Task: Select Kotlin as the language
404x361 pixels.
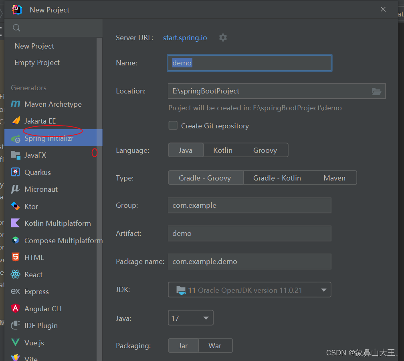Action: click(223, 150)
